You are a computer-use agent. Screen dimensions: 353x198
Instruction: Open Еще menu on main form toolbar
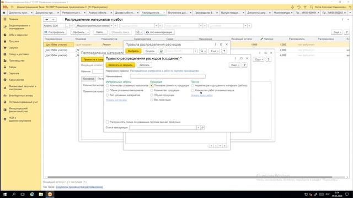336,32
